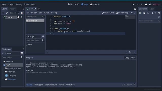Select the Inspector tab
This screenshot has width=162, height=91.
coord(143,9)
